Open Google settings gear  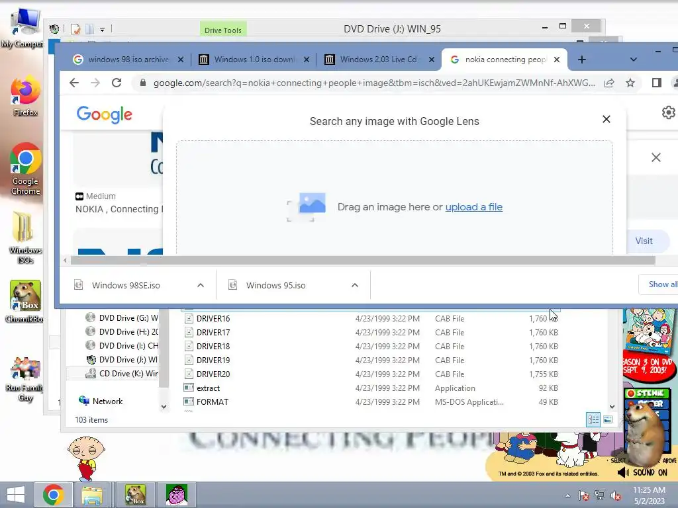669,112
